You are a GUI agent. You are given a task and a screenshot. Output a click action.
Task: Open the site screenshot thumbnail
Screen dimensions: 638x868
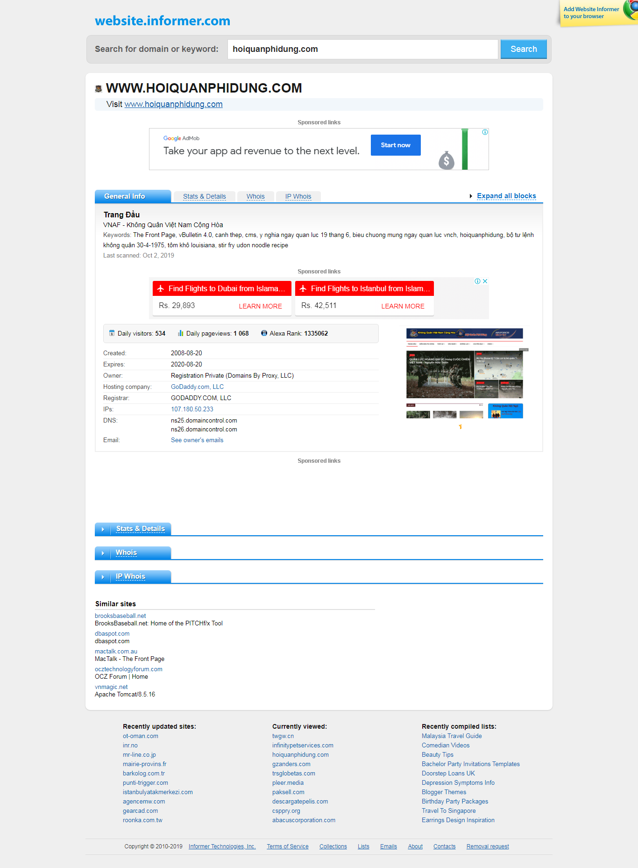465,373
